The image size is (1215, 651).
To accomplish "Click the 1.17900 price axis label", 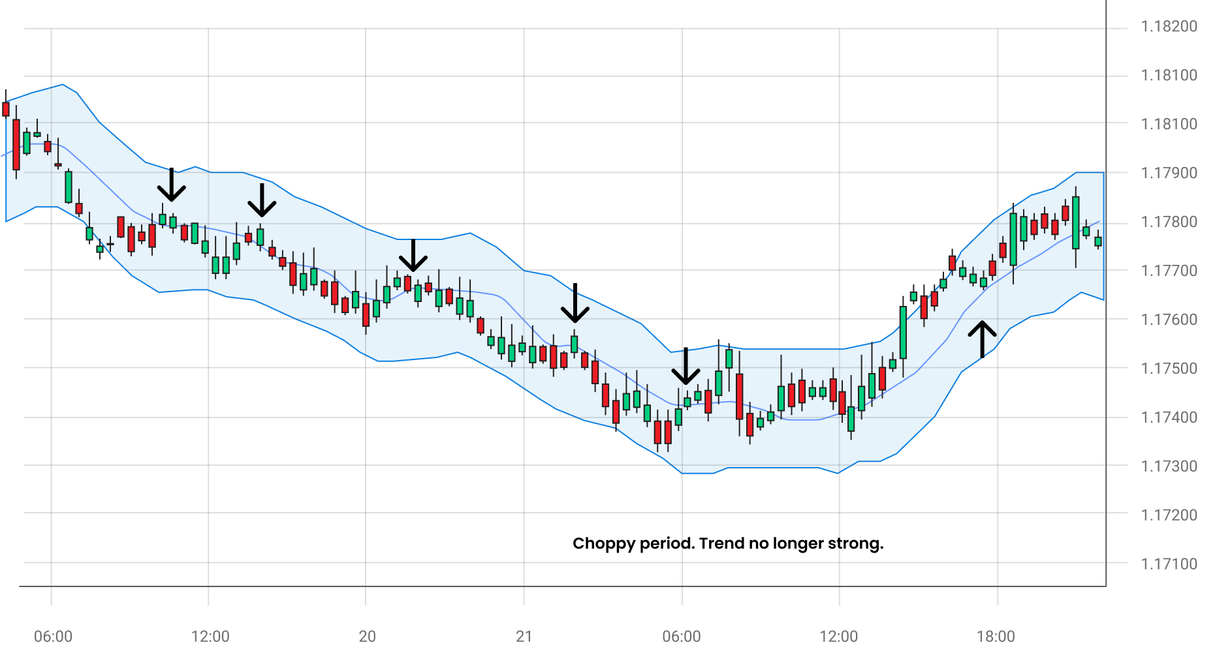I will pyautogui.click(x=1169, y=174).
